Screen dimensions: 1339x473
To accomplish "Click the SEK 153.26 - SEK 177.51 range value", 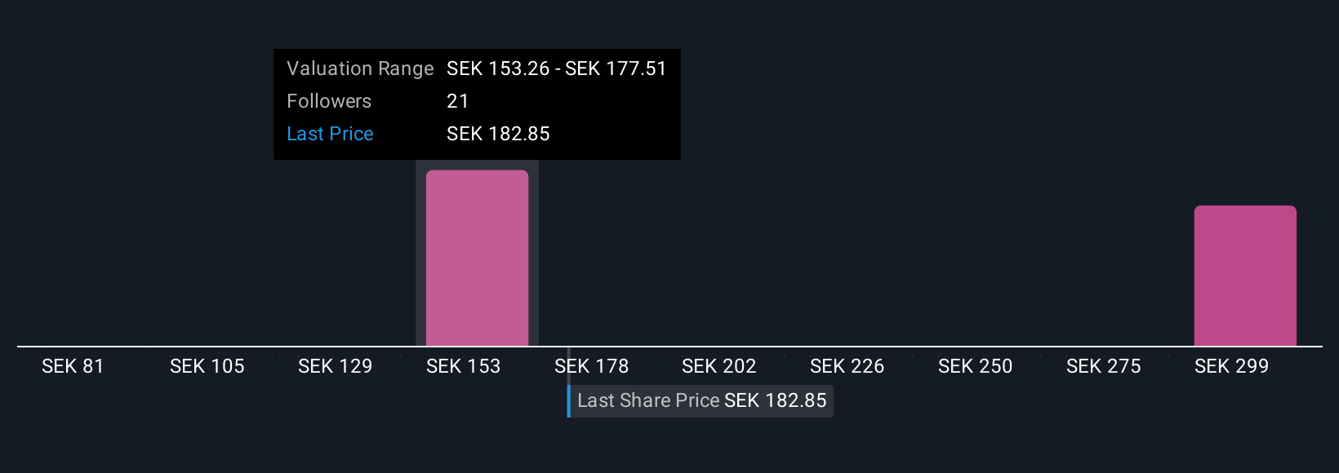I will [x=556, y=69].
